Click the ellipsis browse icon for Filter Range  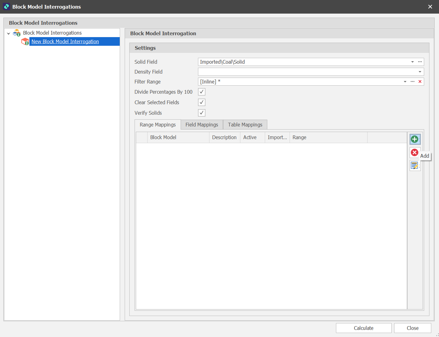tap(412, 81)
